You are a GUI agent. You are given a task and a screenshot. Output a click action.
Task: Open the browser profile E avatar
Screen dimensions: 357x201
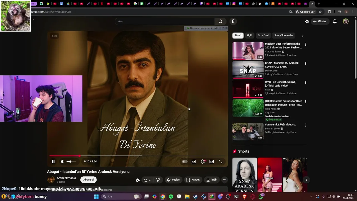tap(346, 12)
